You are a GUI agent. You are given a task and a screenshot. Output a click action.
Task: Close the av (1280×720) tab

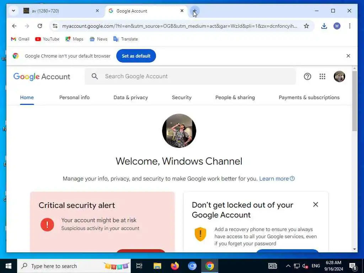point(97,11)
